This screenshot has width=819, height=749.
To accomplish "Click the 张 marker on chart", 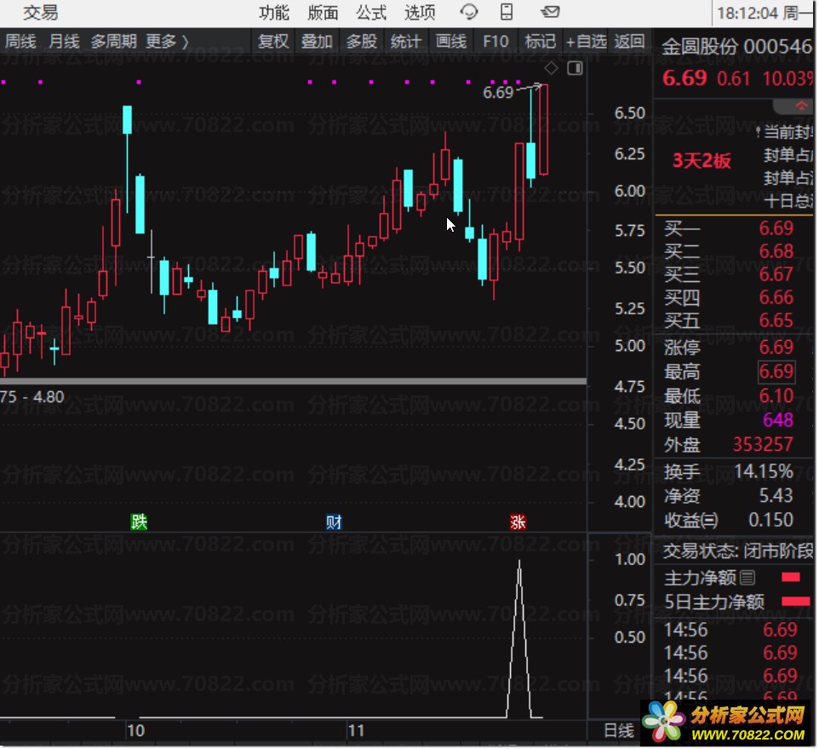I will [518, 521].
